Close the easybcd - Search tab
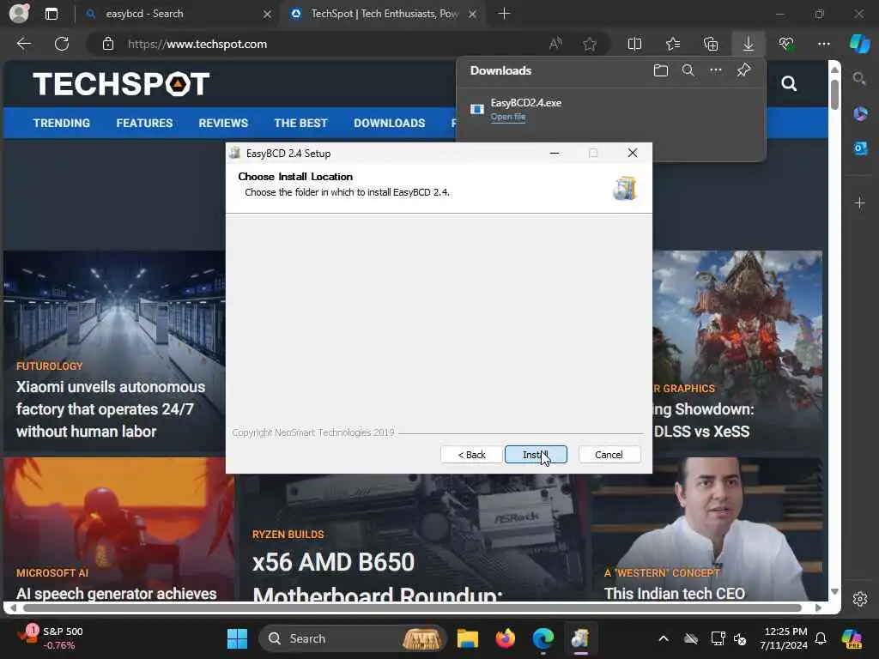Viewport: 879px width, 659px height. coord(268,14)
